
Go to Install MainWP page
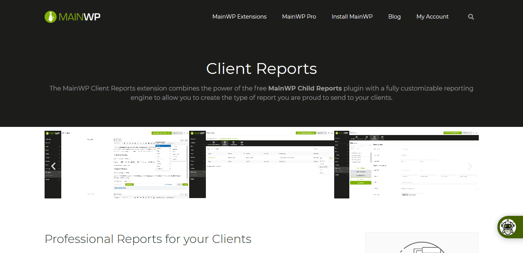pyautogui.click(x=352, y=17)
